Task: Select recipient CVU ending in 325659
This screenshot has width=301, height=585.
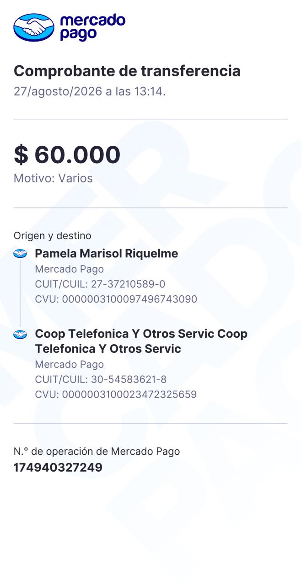Action: pyautogui.click(x=116, y=394)
